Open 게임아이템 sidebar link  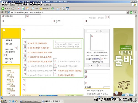tap(9, 49)
